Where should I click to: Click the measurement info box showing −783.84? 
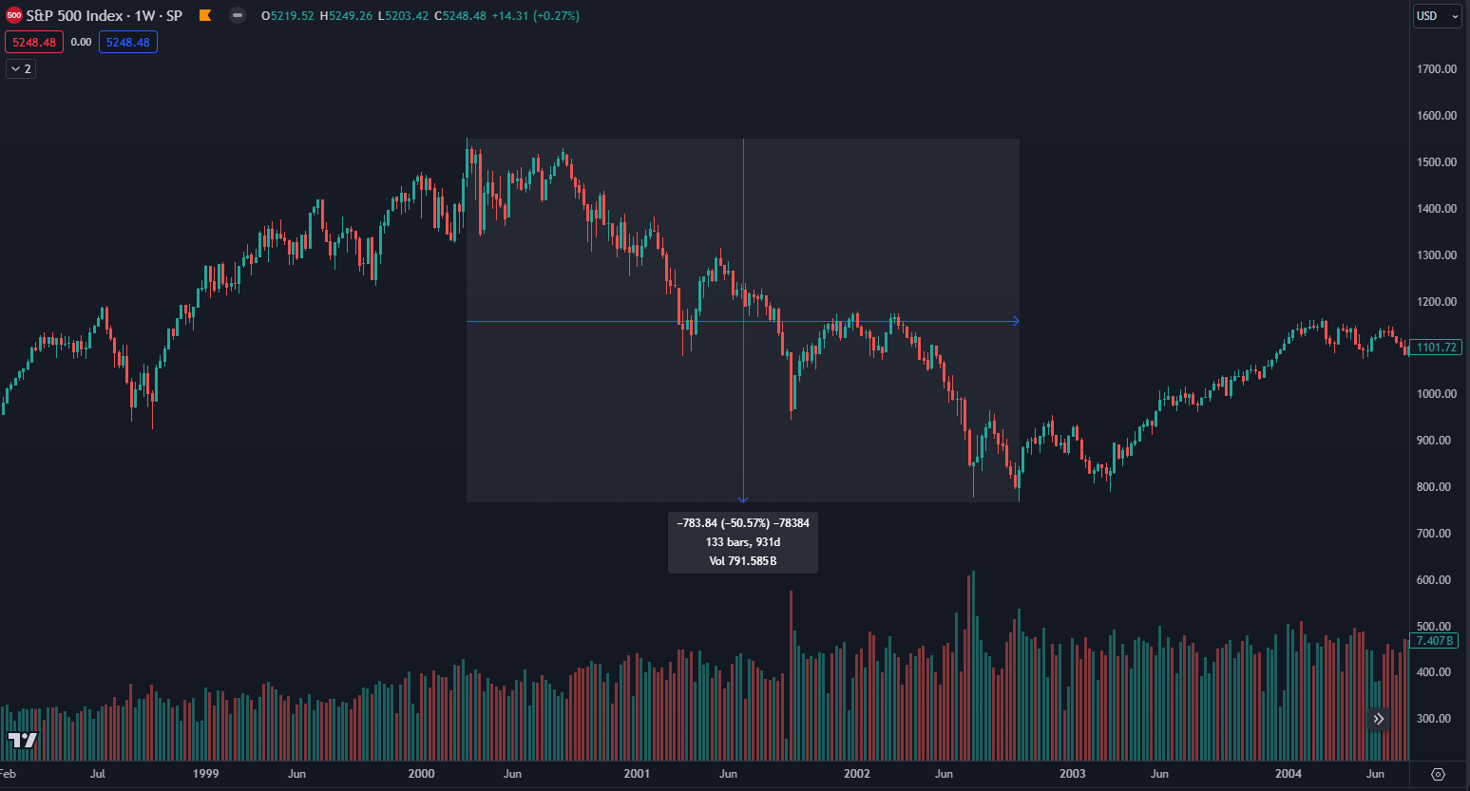tap(743, 542)
